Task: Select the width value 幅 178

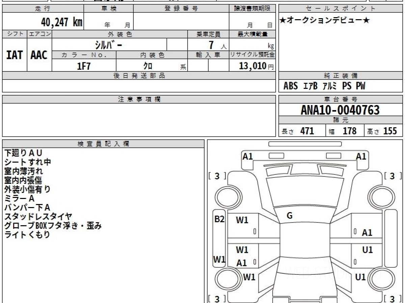Action: point(343,131)
